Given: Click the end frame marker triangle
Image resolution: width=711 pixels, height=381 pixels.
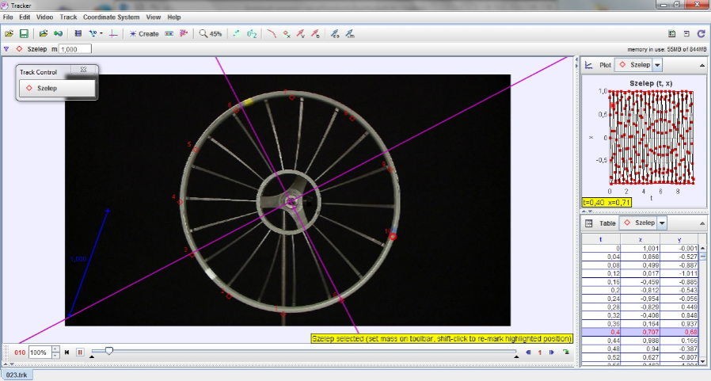Looking at the screenshot, I should [516, 357].
